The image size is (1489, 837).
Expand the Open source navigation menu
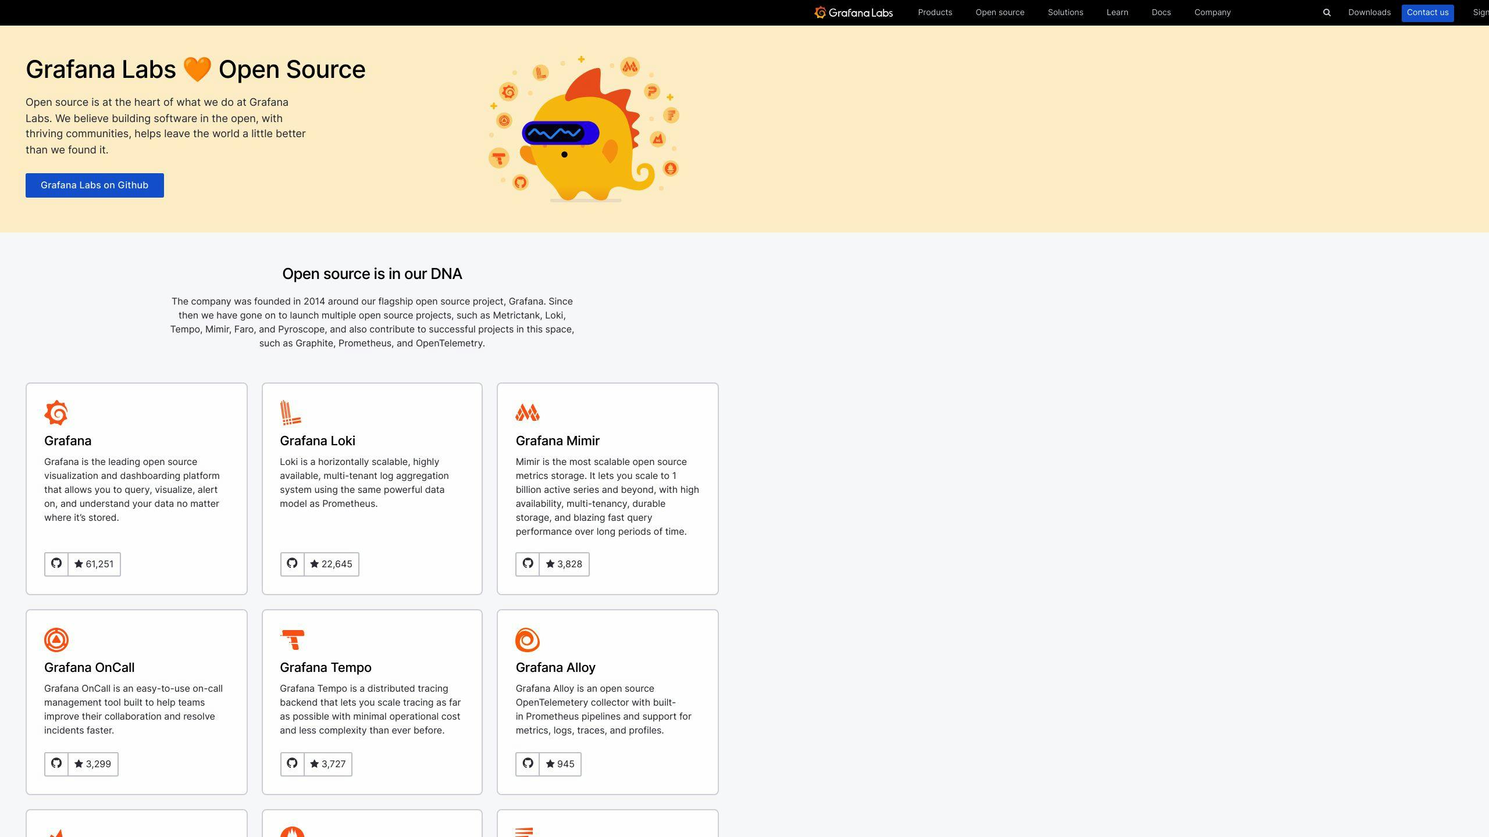pyautogui.click(x=999, y=12)
